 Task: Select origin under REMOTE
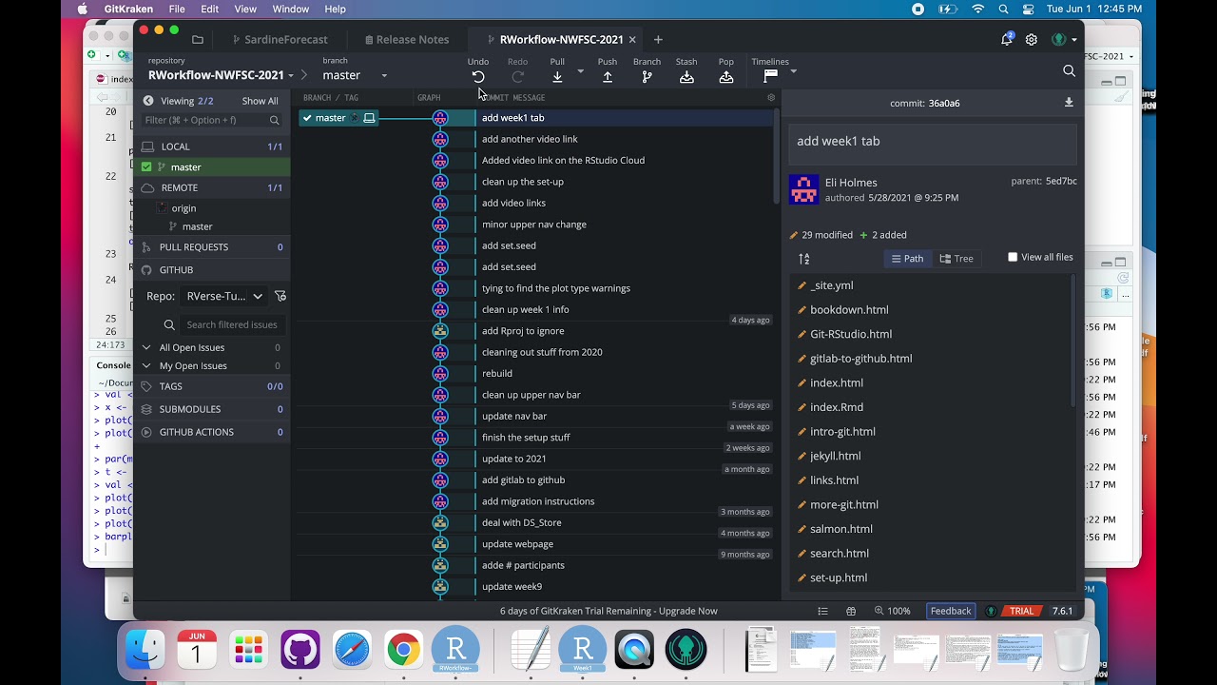(184, 208)
